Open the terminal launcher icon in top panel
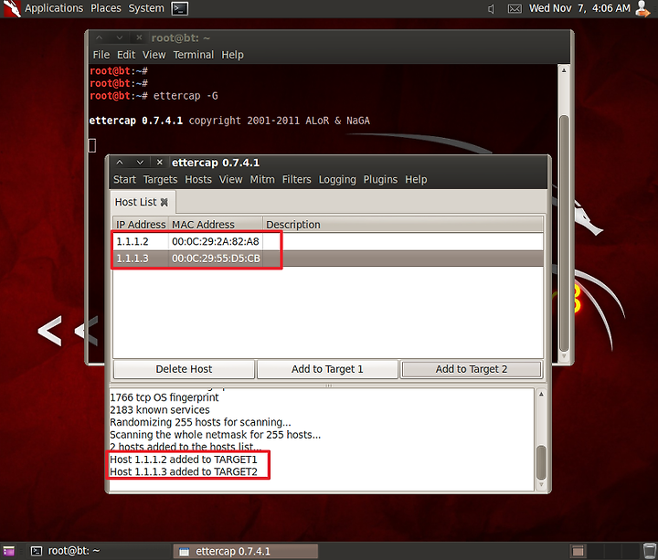The width and height of the screenshot is (658, 560). click(x=180, y=8)
